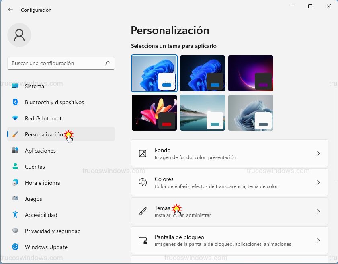Select the Juegos game controller icon

click(14, 199)
